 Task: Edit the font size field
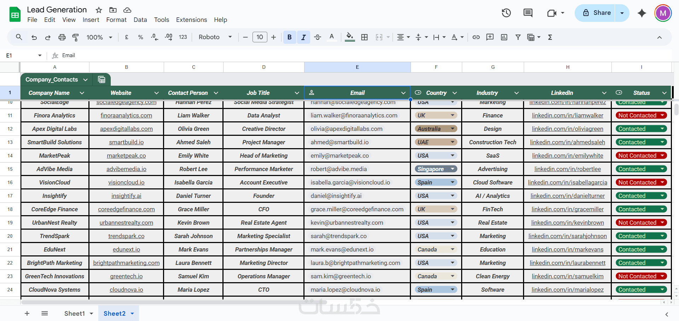click(260, 37)
